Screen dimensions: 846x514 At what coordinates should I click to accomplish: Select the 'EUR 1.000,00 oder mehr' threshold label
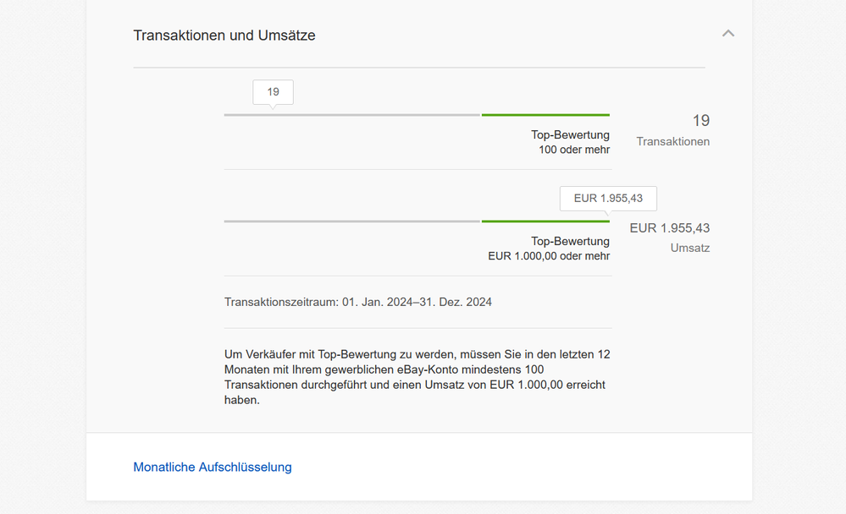pyautogui.click(x=549, y=256)
